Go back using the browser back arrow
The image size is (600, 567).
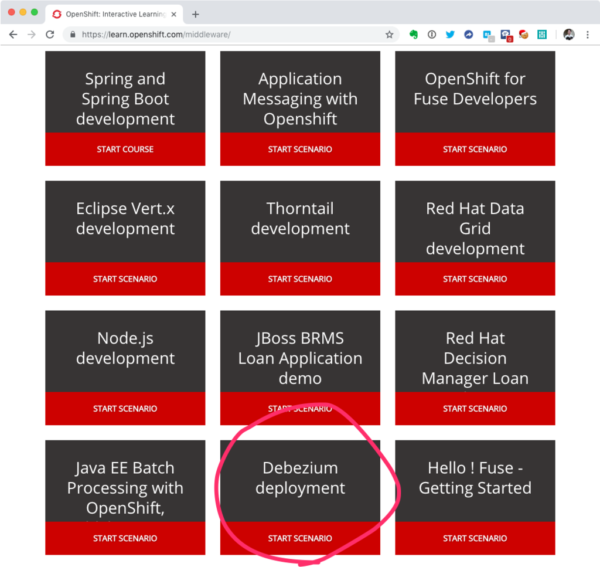click(x=13, y=35)
